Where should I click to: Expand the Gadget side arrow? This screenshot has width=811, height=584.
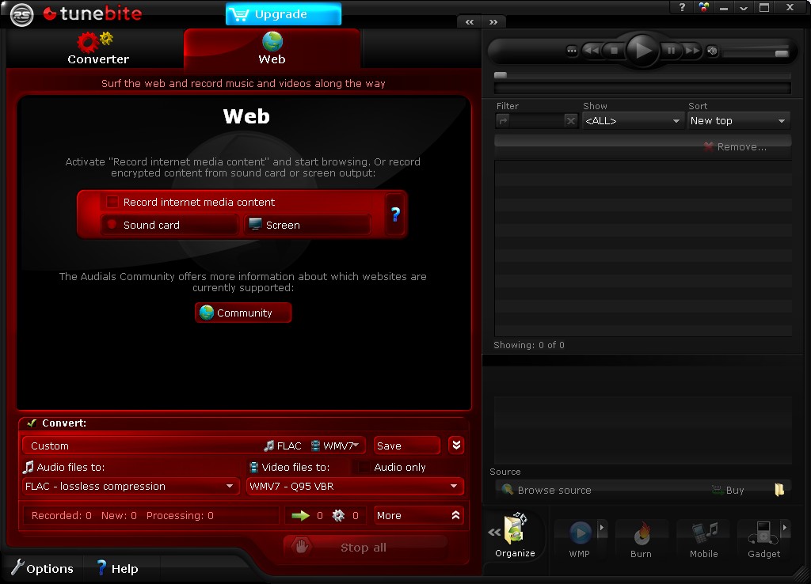[785, 528]
